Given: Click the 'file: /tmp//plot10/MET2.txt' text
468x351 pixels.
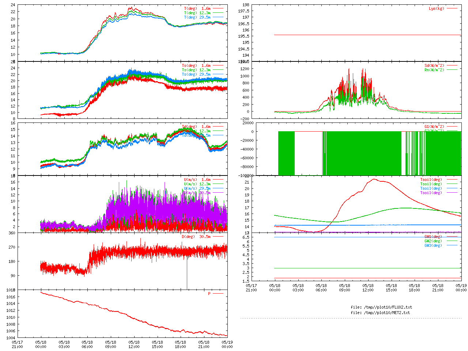Looking at the screenshot, I should click(380, 313).
